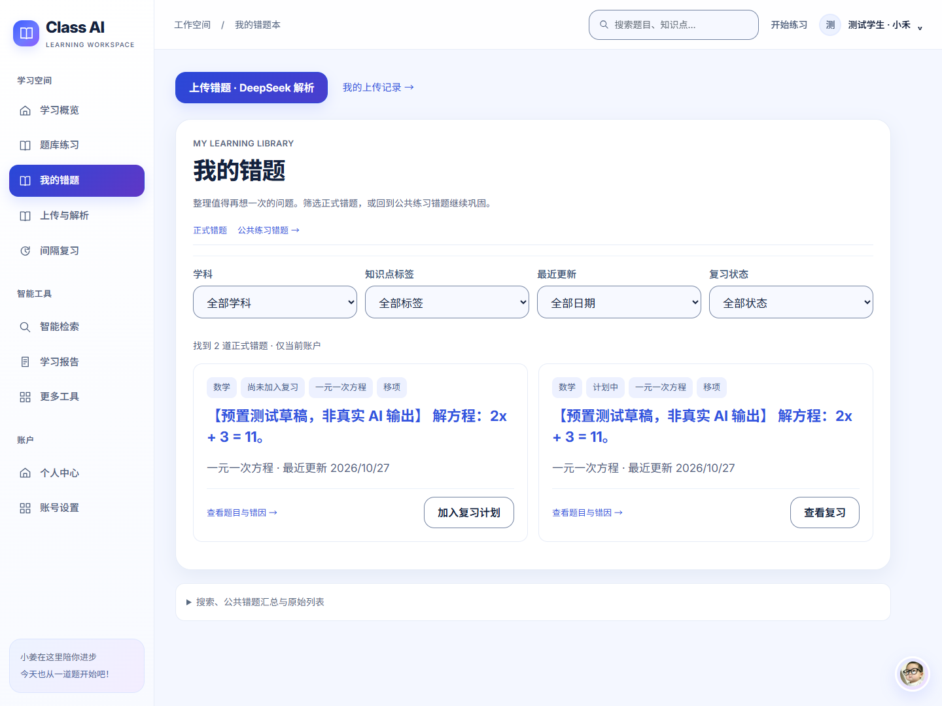Viewport: 942px width, 706px height.
Task: Open 账号设置 in the sidebar
Action: [x=77, y=508]
